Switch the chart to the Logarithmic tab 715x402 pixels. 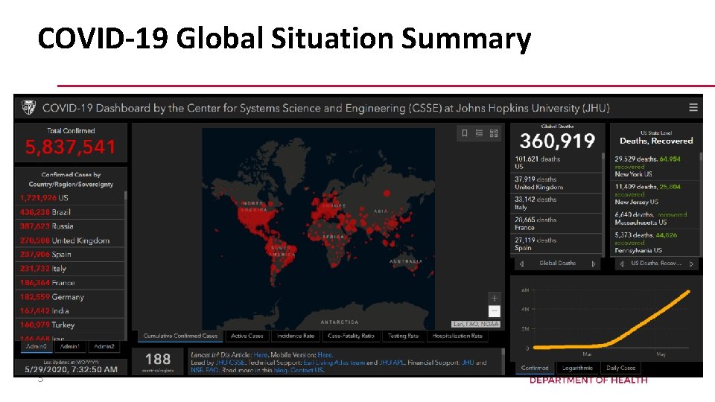[x=577, y=368]
